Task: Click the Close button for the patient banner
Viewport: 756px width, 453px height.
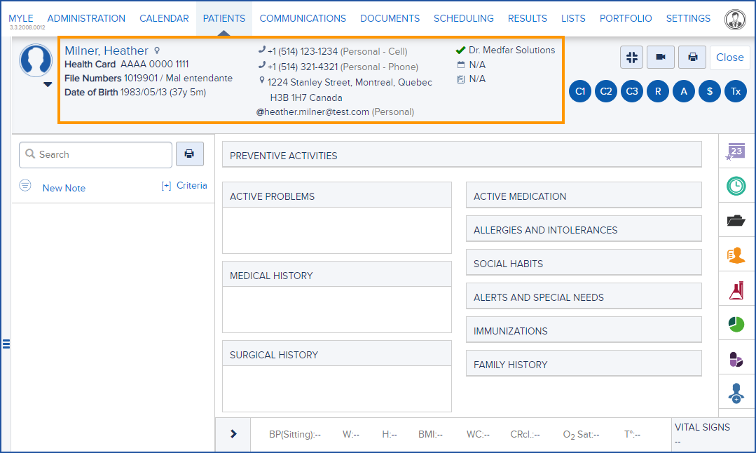Action: click(x=730, y=57)
